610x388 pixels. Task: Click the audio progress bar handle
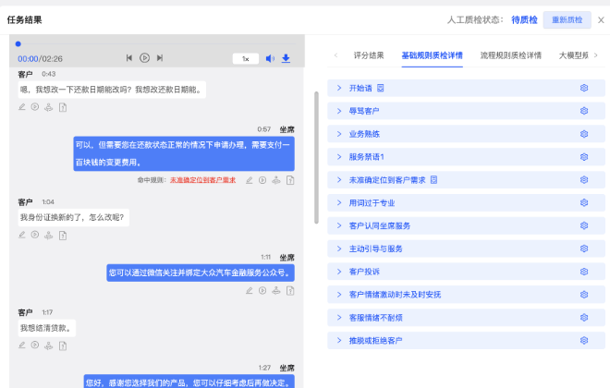18,43
